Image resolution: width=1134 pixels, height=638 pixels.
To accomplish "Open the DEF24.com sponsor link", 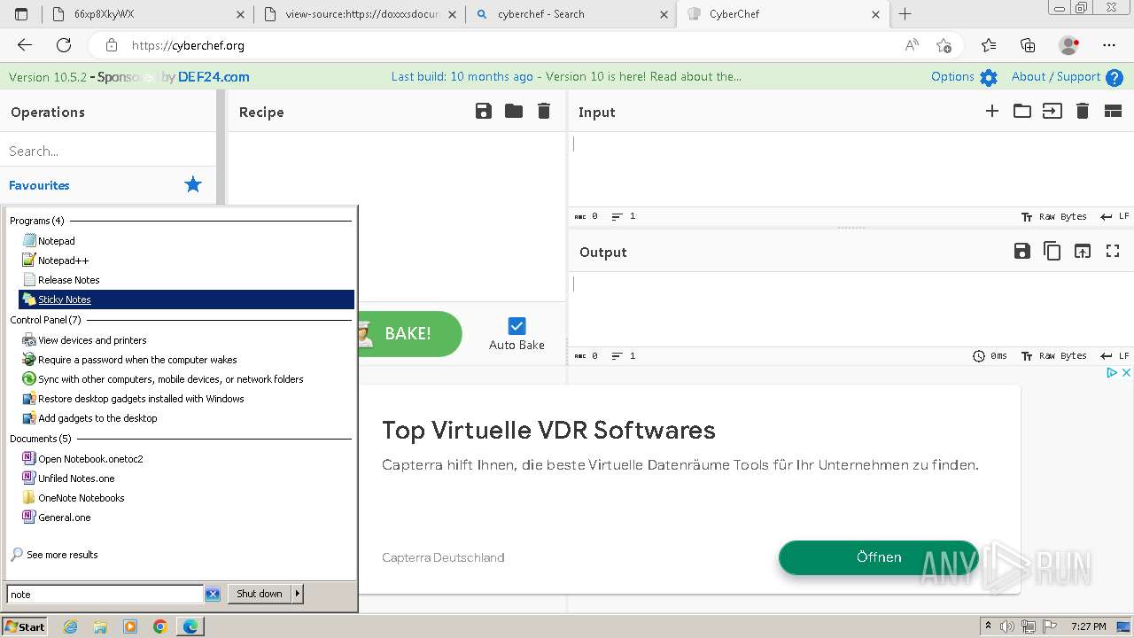I will (x=214, y=77).
